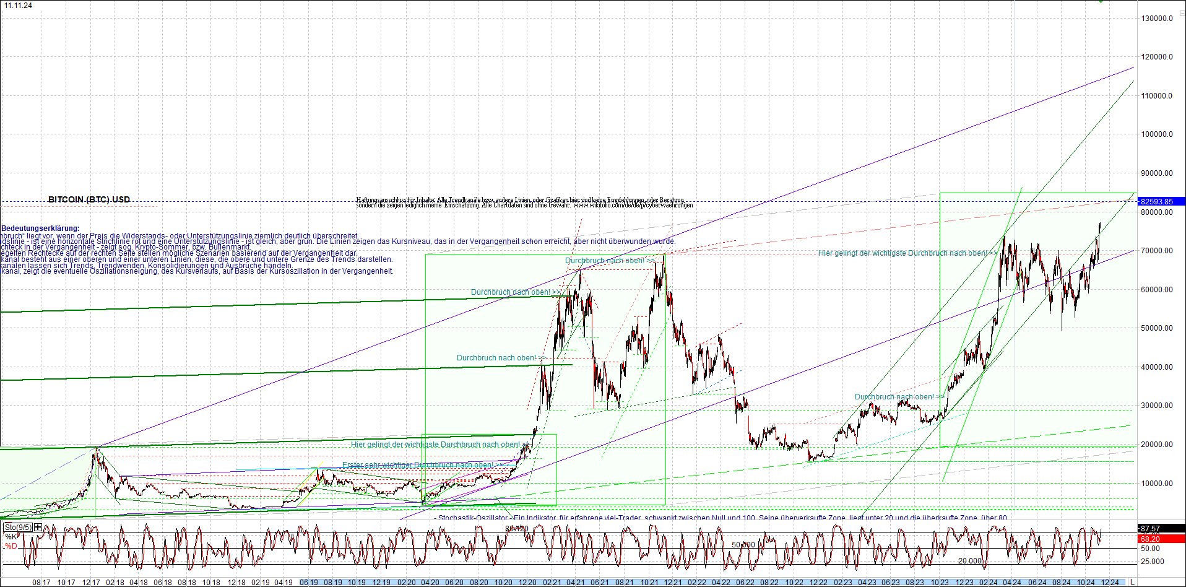
Task: Click the 10000.00 price axis label
Action: coord(1157,484)
